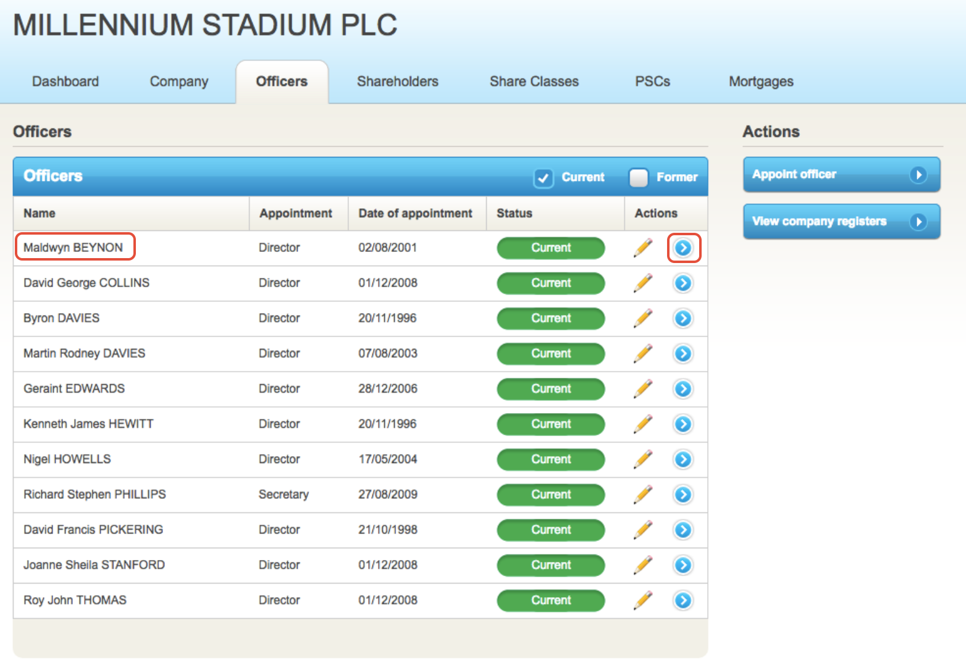Edit Kenneth James HEWITT with pencil icon
Image resolution: width=966 pixels, height=665 pixels.
[x=643, y=424]
